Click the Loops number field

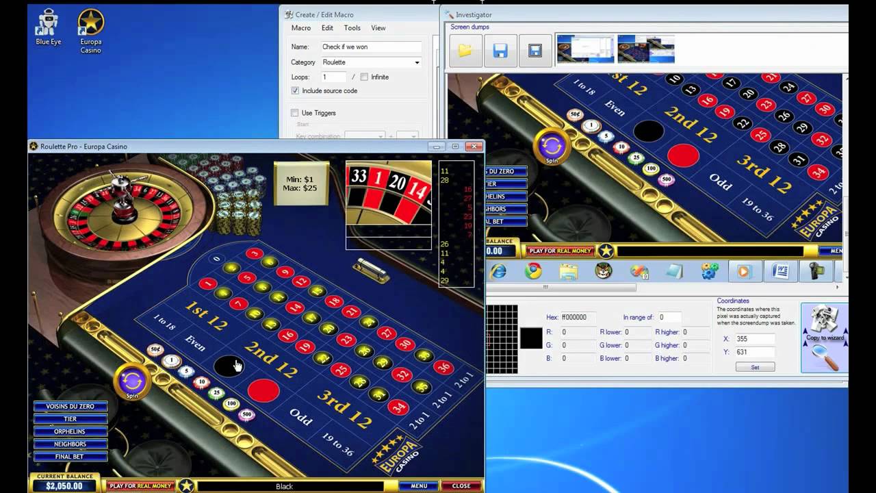tap(334, 77)
